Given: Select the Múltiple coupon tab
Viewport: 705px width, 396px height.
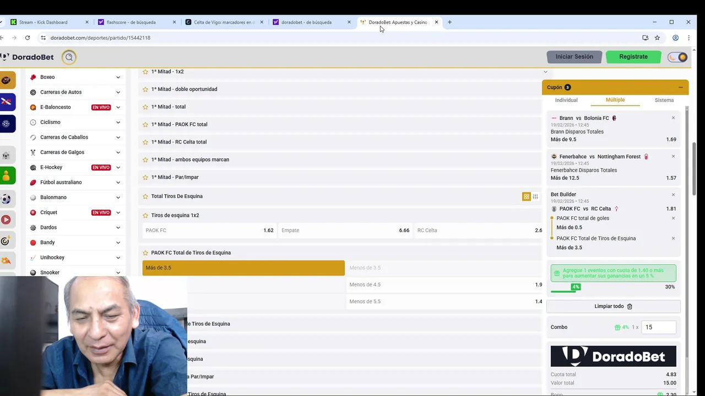Looking at the screenshot, I should (x=615, y=100).
